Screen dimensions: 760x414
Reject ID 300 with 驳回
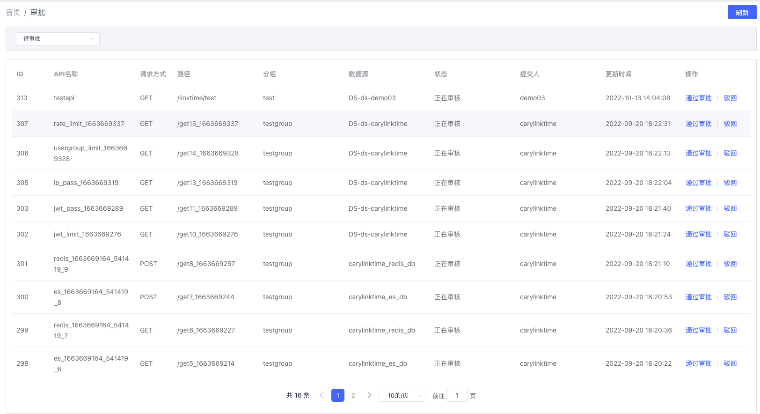coord(730,297)
